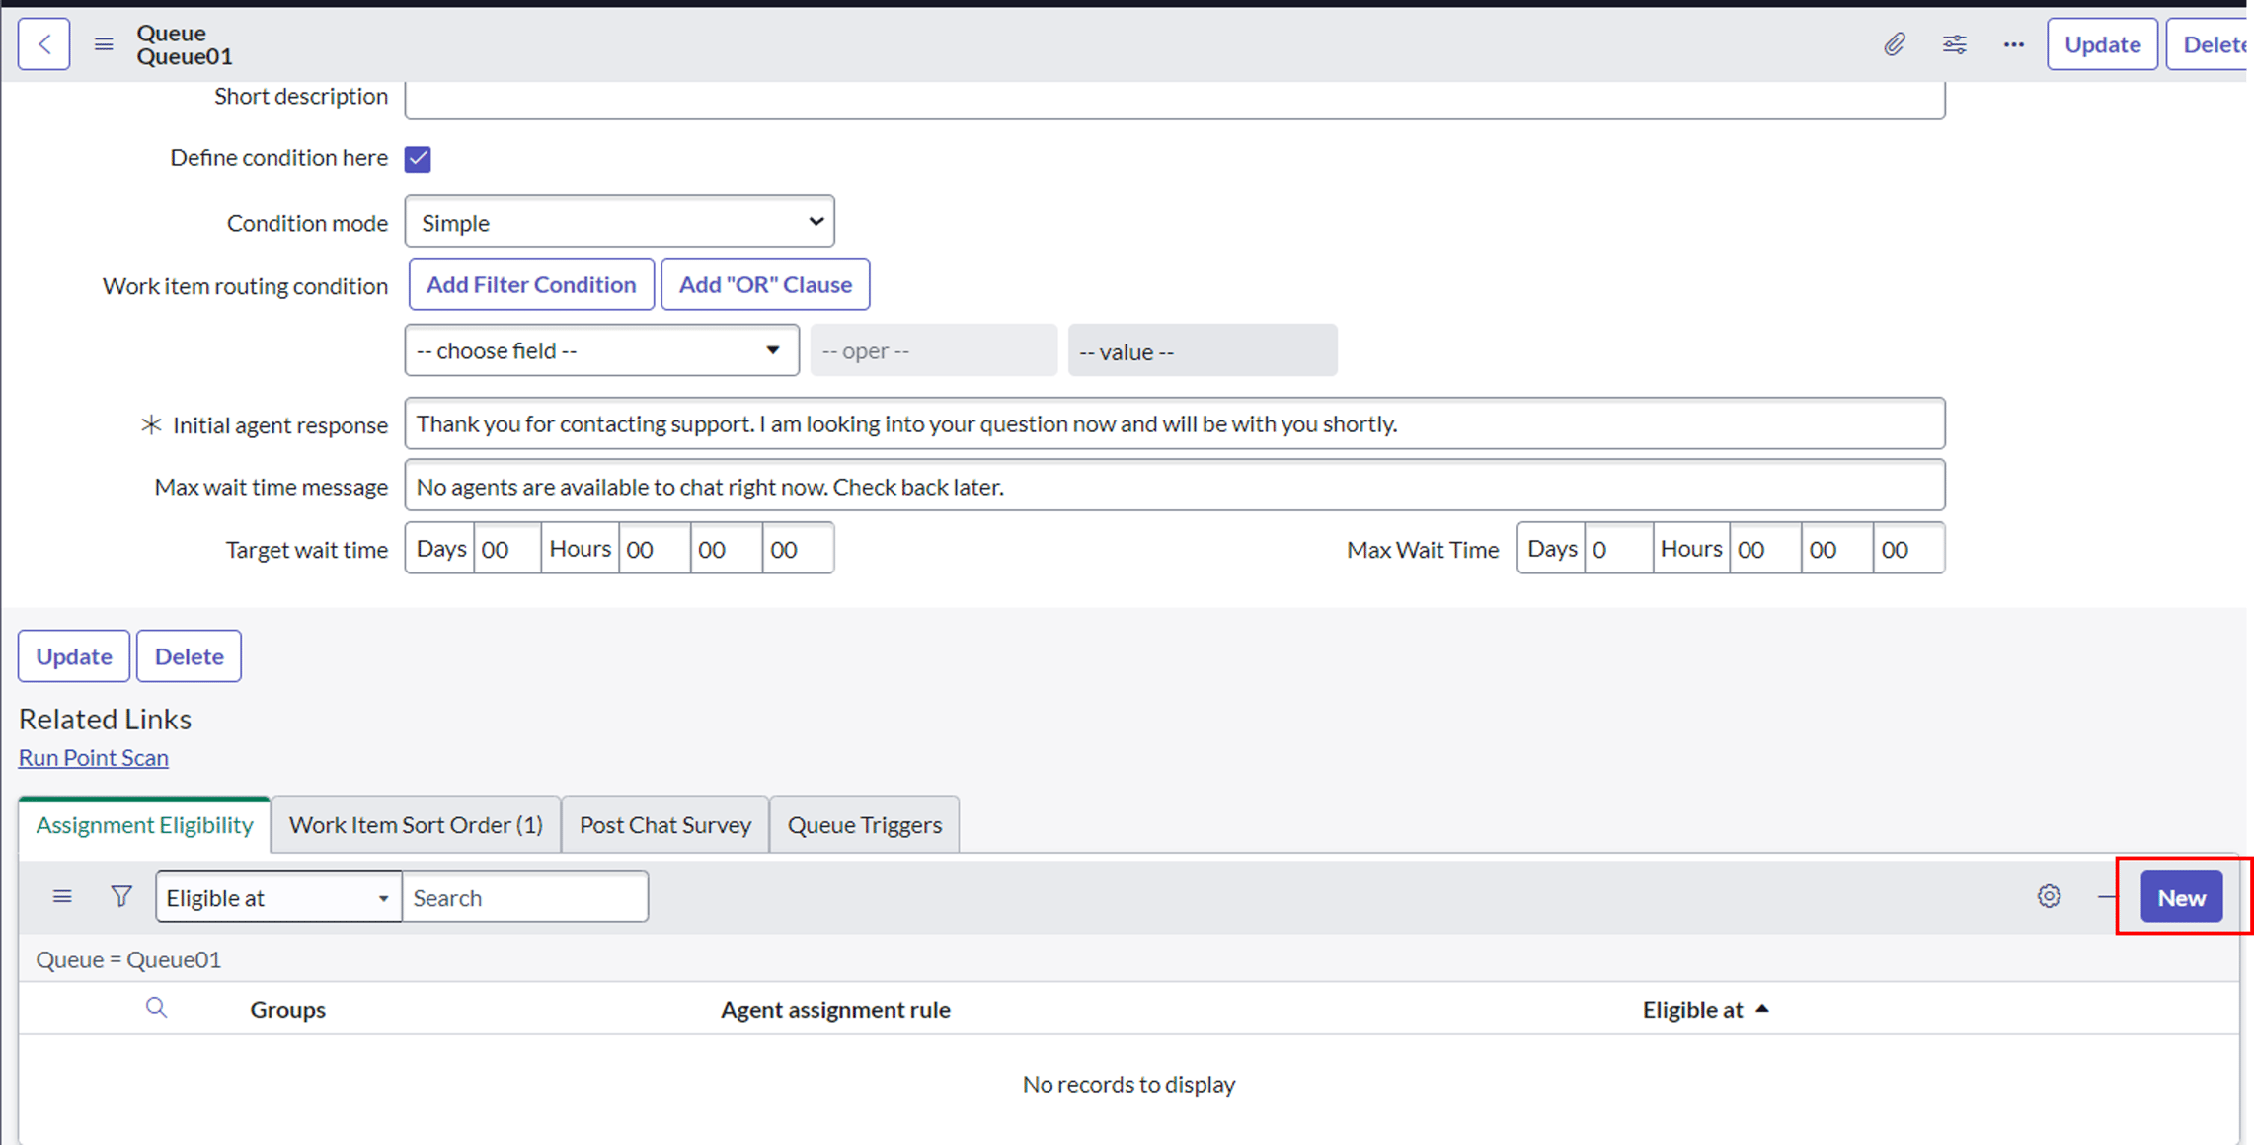Image resolution: width=2254 pixels, height=1145 pixels.
Task: Click the funnel filter icon in list toolbar
Action: click(120, 896)
